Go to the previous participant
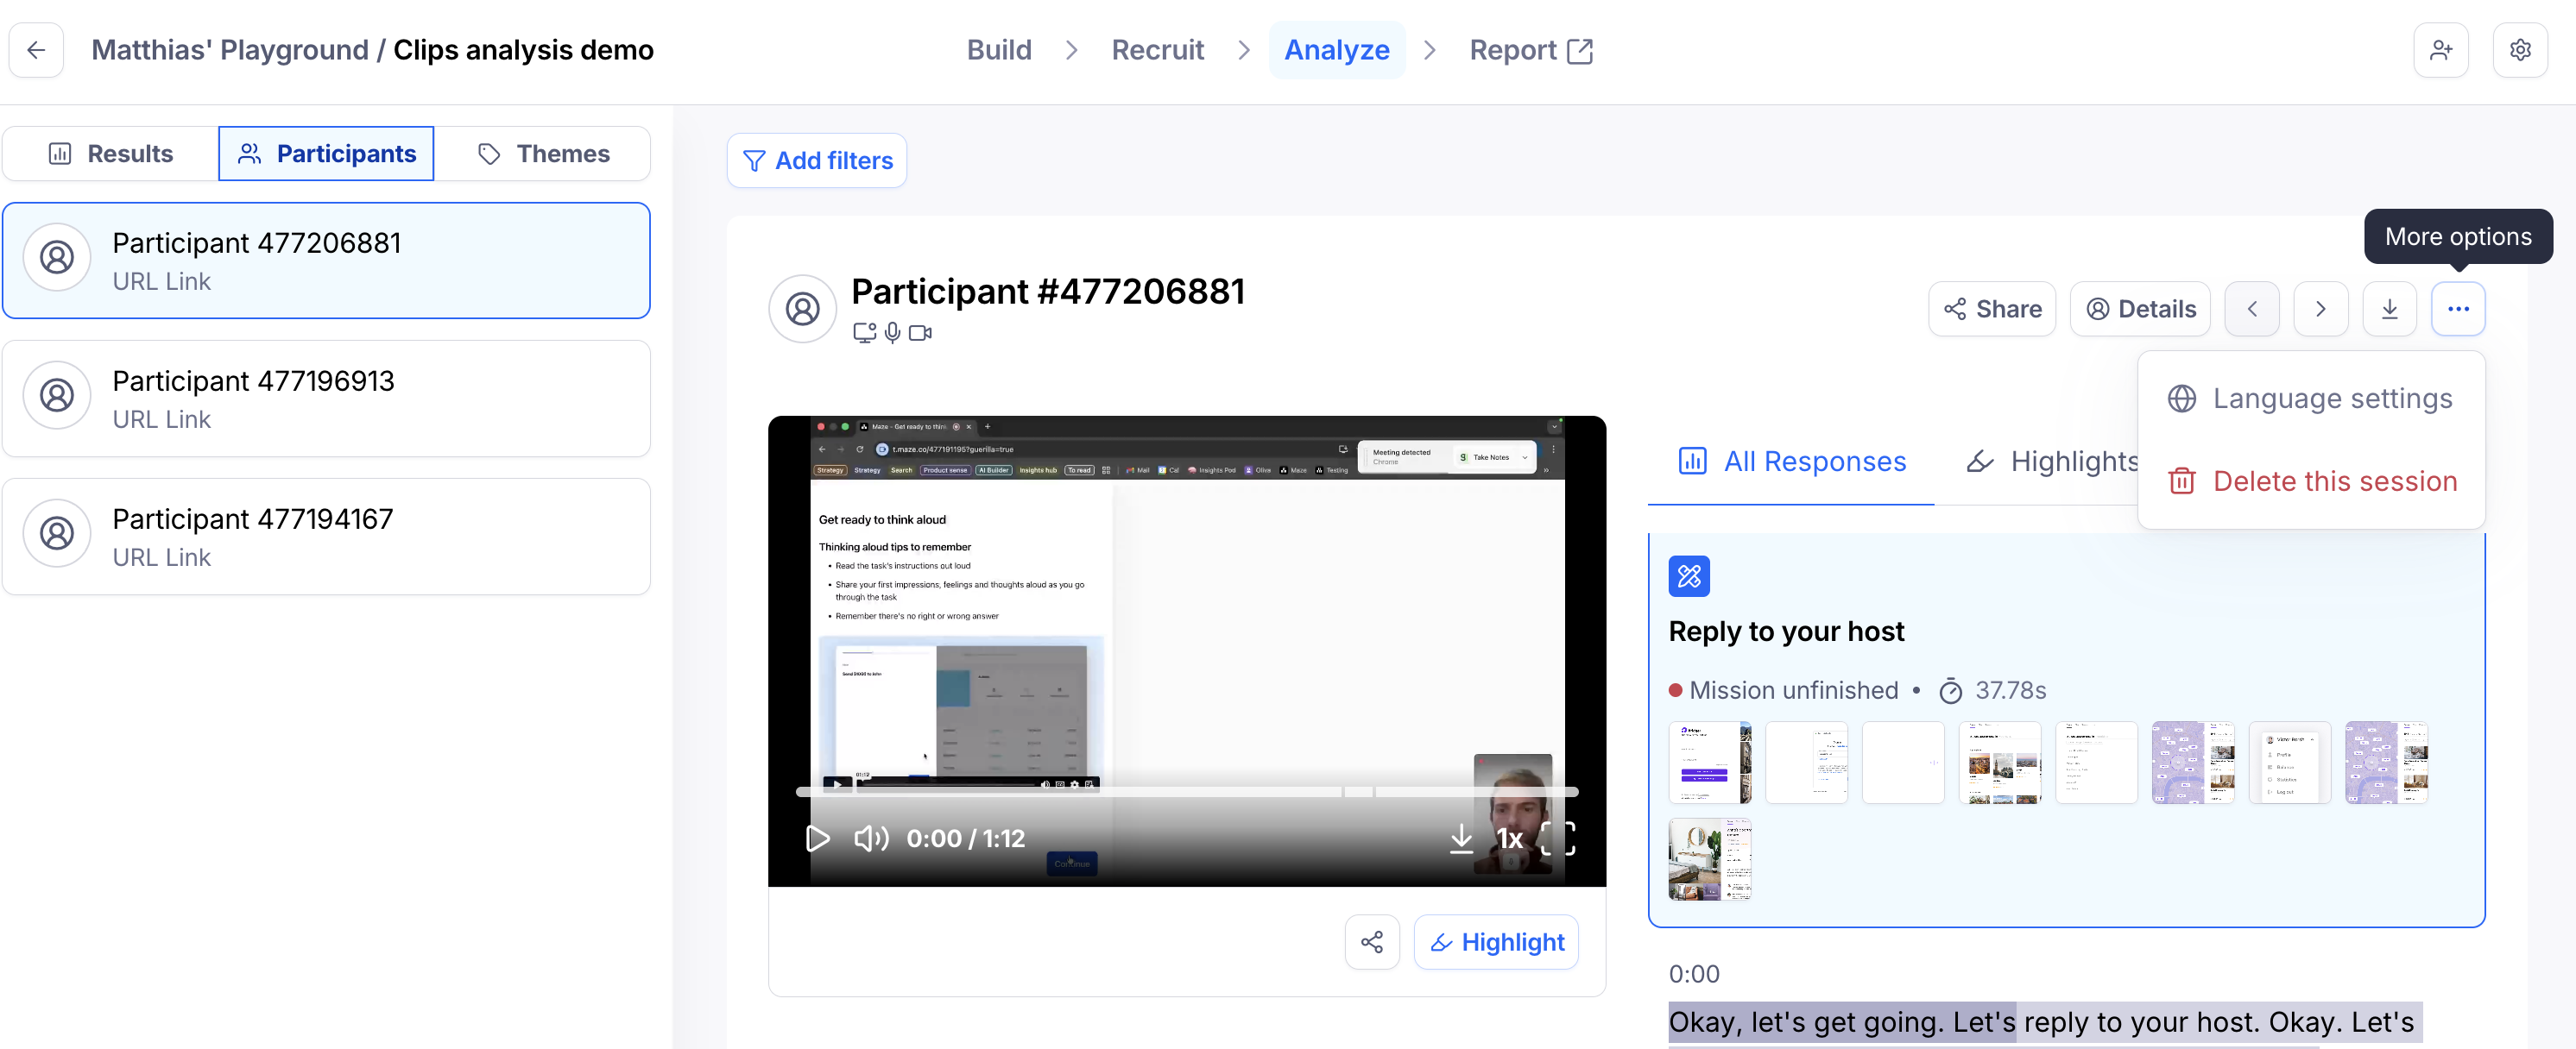Screen dimensions: 2576x1049 click(x=2252, y=310)
